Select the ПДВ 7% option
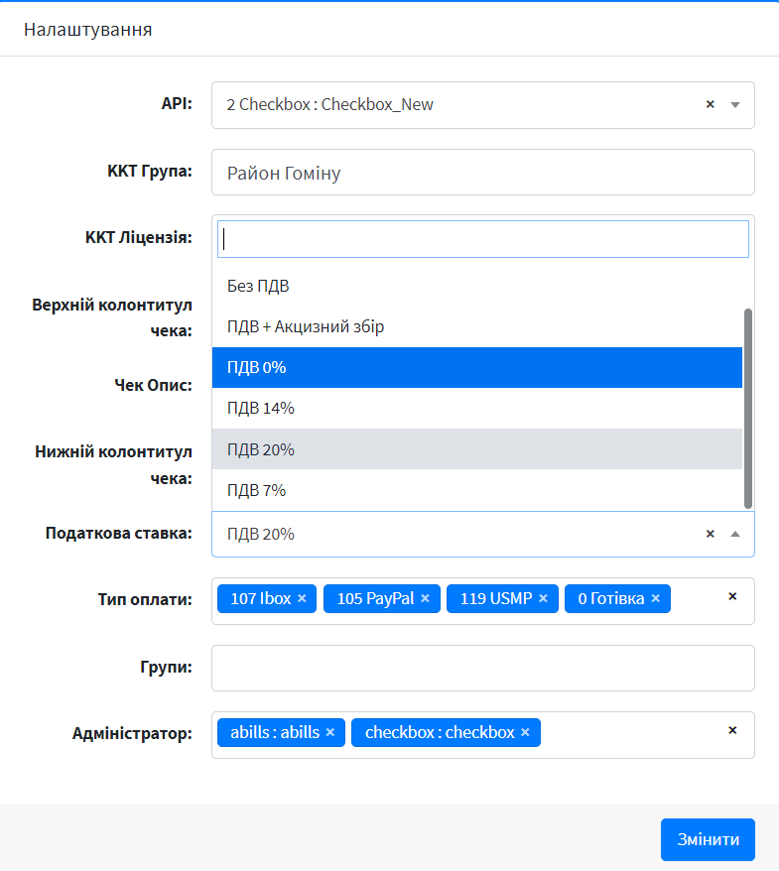The width and height of the screenshot is (779, 871). tap(257, 491)
